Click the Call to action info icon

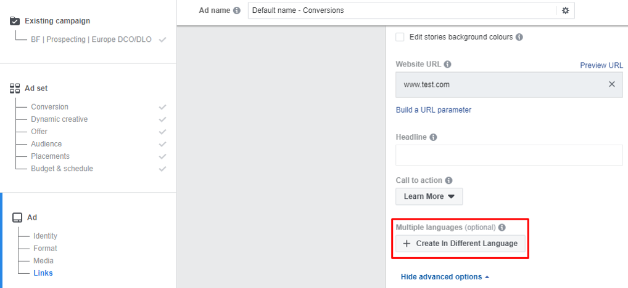(x=448, y=180)
